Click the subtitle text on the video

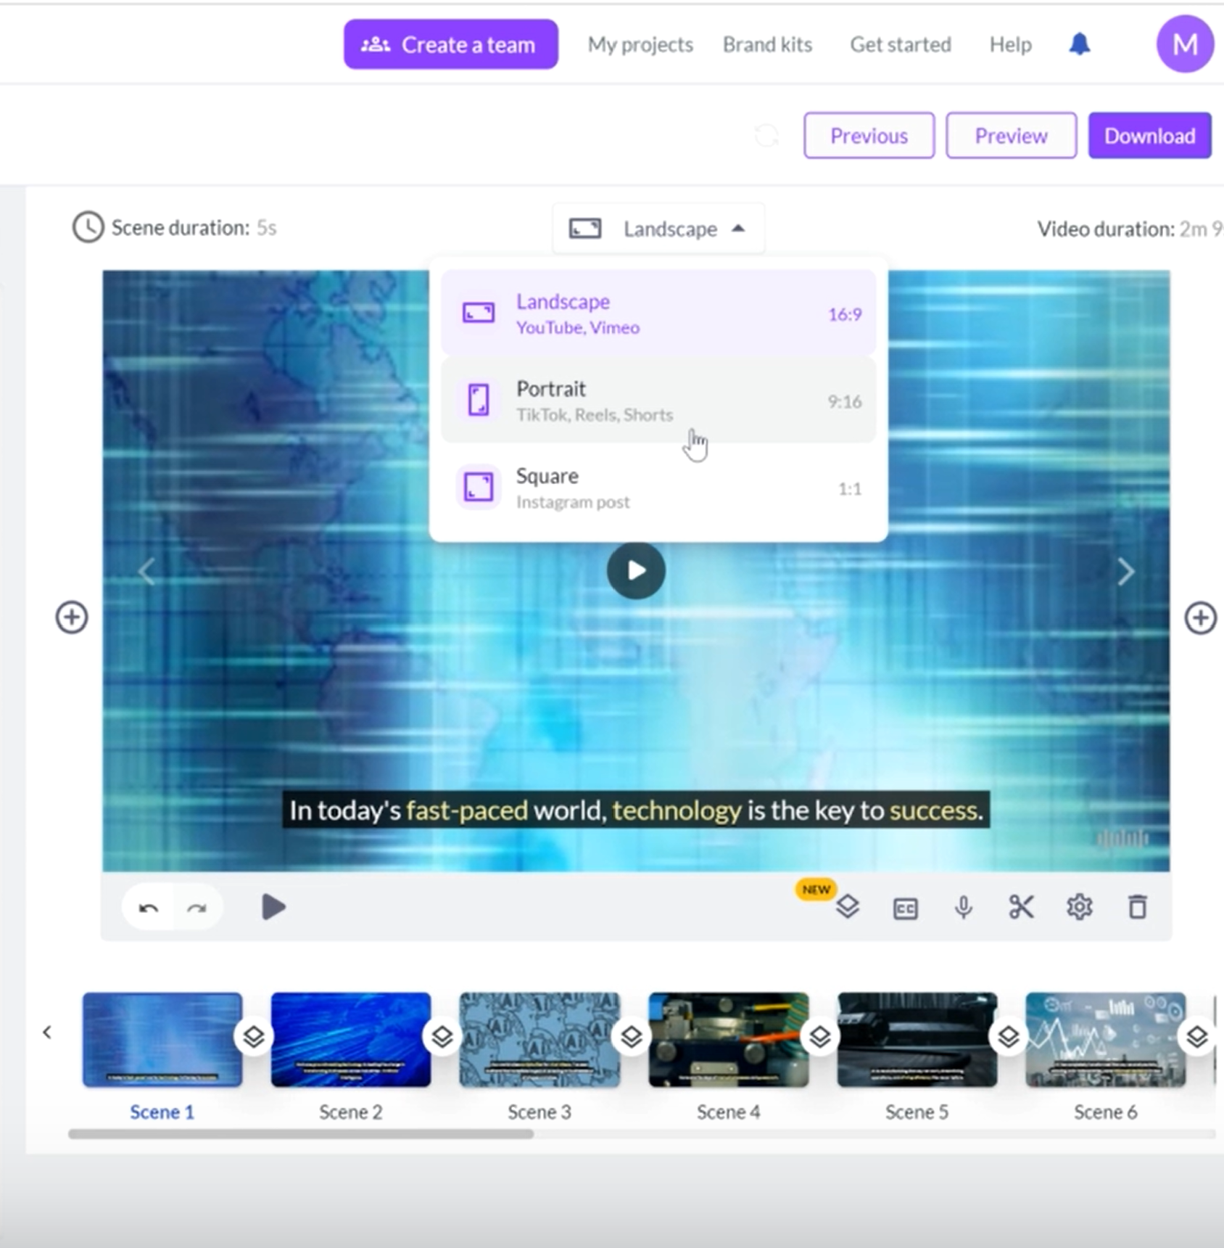click(x=636, y=810)
